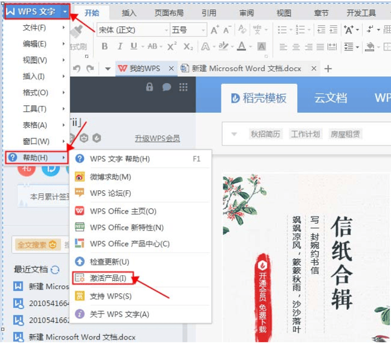Click the format painter brush
Viewport: 391px width, 347px height.
(77, 32)
